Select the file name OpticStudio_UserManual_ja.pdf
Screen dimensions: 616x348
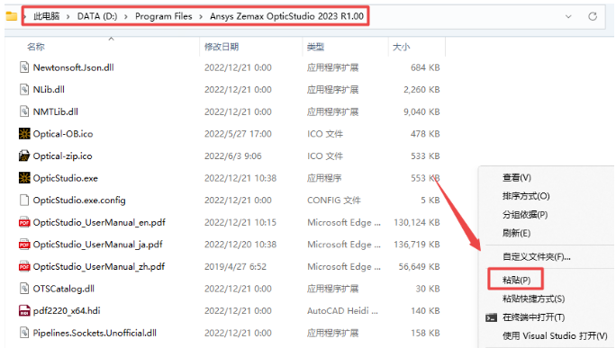pos(98,245)
